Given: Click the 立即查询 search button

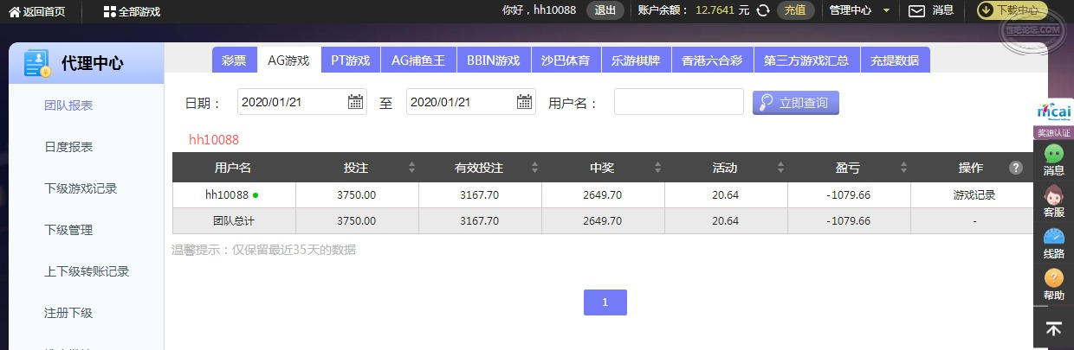Looking at the screenshot, I should (795, 103).
